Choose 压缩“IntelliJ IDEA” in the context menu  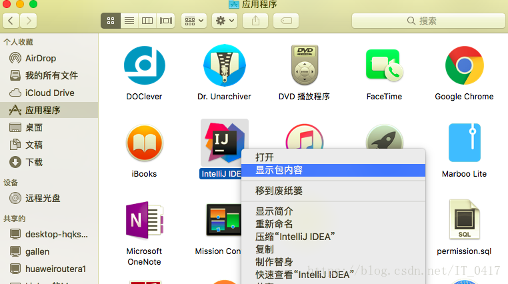[333, 237]
